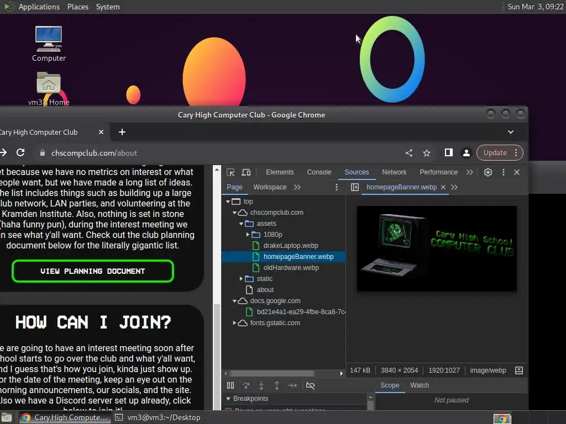566x424 pixels.
Task: Click the step over debugger icon
Action: click(246, 385)
